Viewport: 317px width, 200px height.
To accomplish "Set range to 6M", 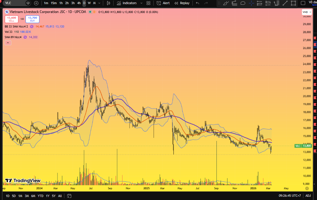I will 33,196.
